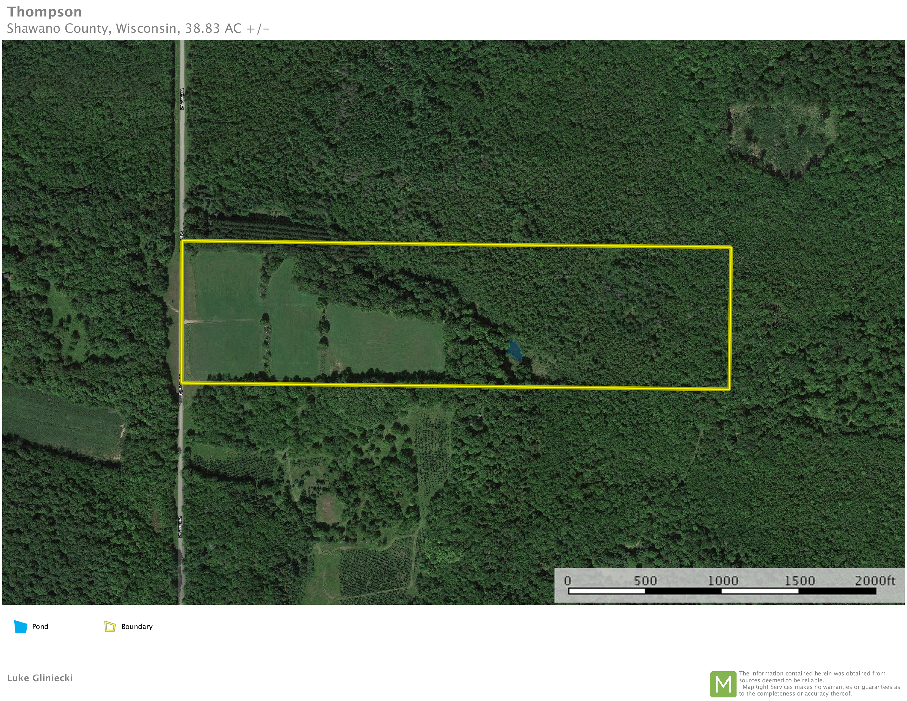Image resolution: width=907 pixels, height=701 pixels.
Task: Click the green MapRight M logo
Action: (723, 685)
